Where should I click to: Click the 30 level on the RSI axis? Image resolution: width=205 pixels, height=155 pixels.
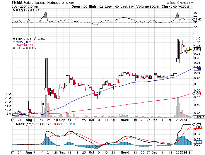[196, 27]
